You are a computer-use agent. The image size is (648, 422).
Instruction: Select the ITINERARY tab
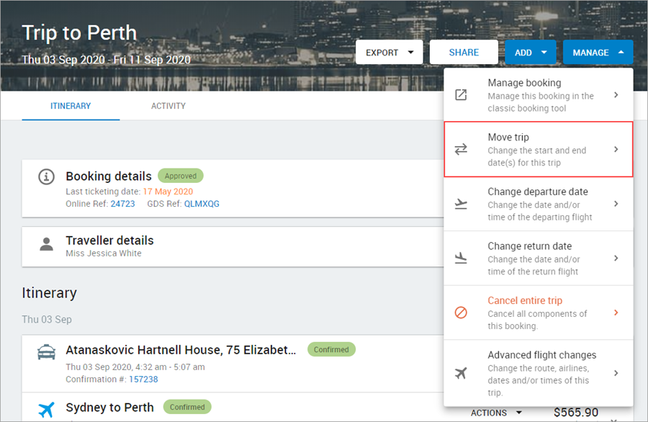click(x=71, y=106)
